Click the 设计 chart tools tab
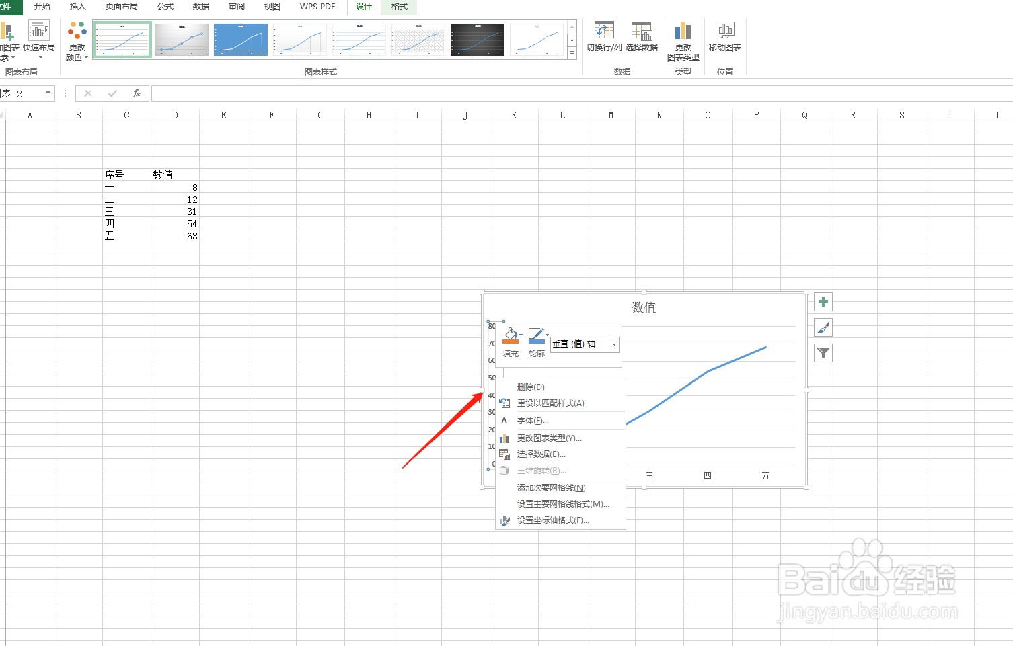This screenshot has width=1013, height=646. coord(364,7)
